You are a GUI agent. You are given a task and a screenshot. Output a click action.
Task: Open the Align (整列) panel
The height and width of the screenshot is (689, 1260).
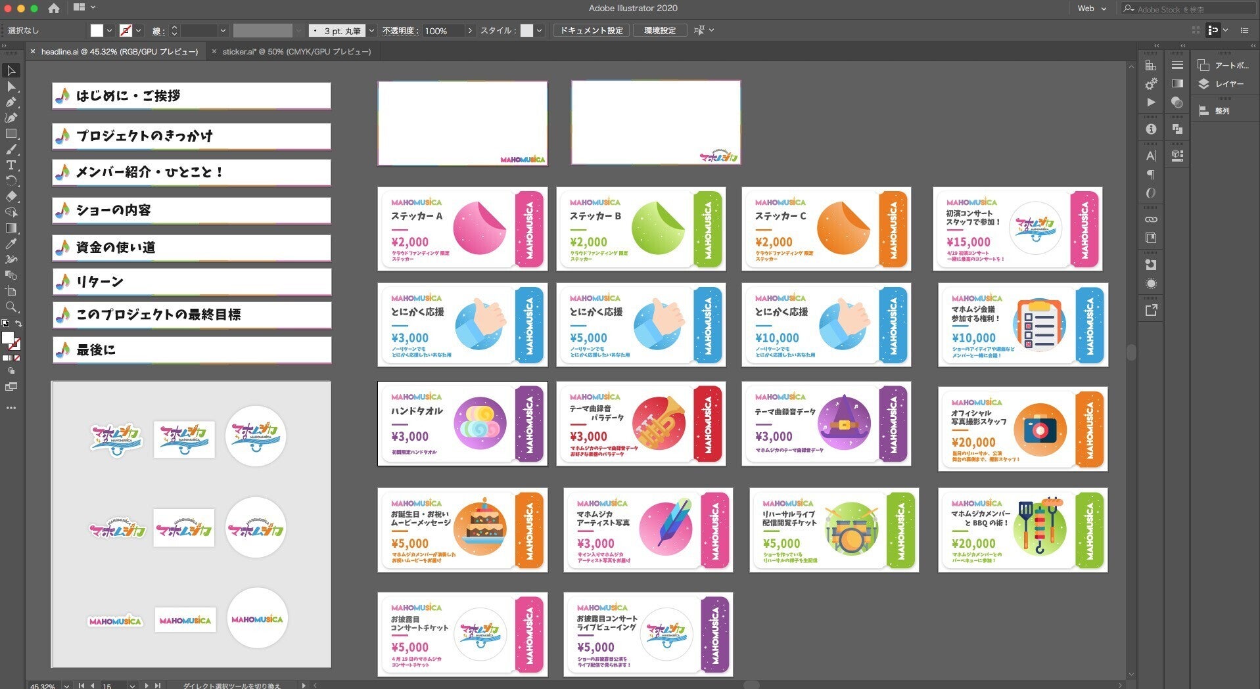[1221, 111]
